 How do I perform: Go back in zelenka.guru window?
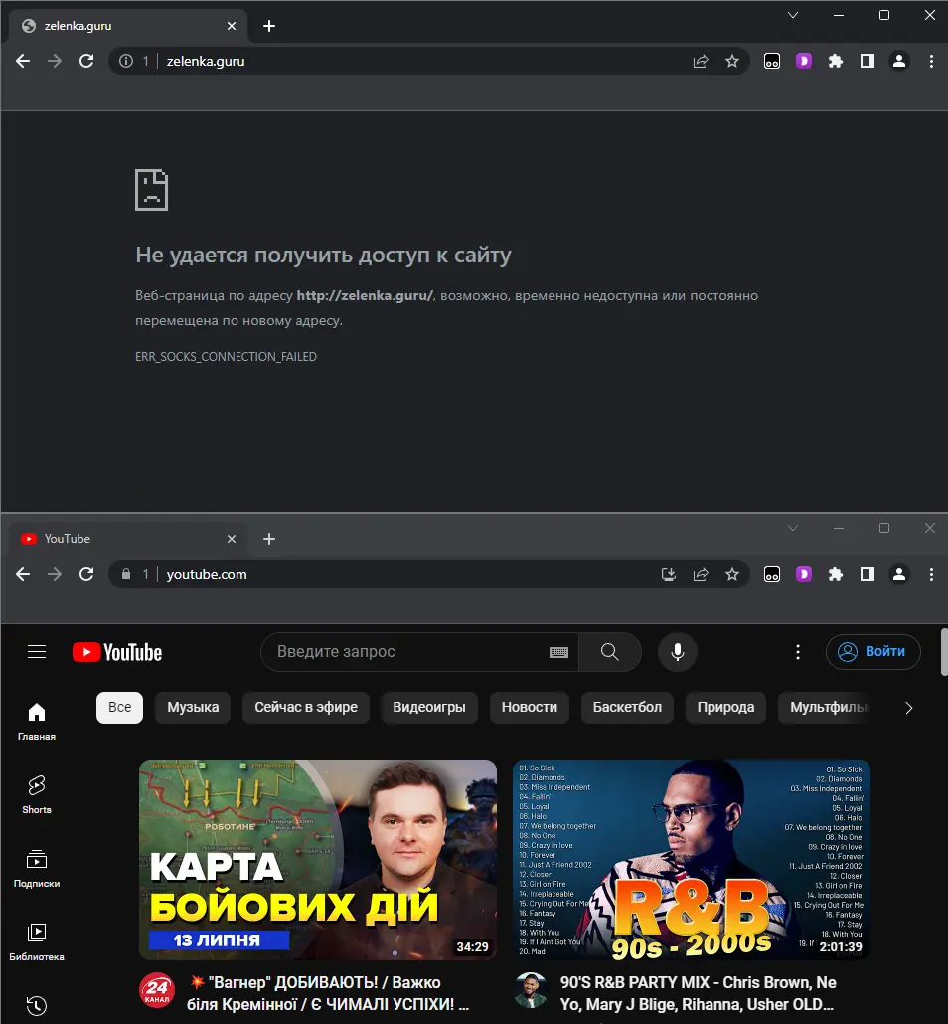tap(23, 61)
